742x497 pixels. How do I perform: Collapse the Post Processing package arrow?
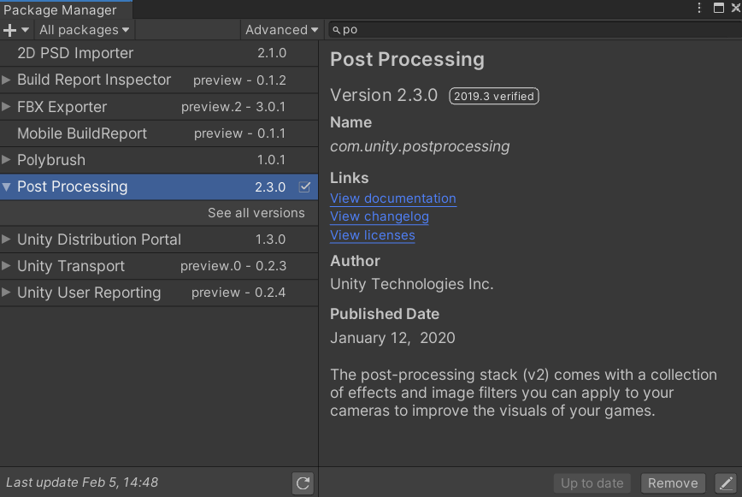coord(7,186)
